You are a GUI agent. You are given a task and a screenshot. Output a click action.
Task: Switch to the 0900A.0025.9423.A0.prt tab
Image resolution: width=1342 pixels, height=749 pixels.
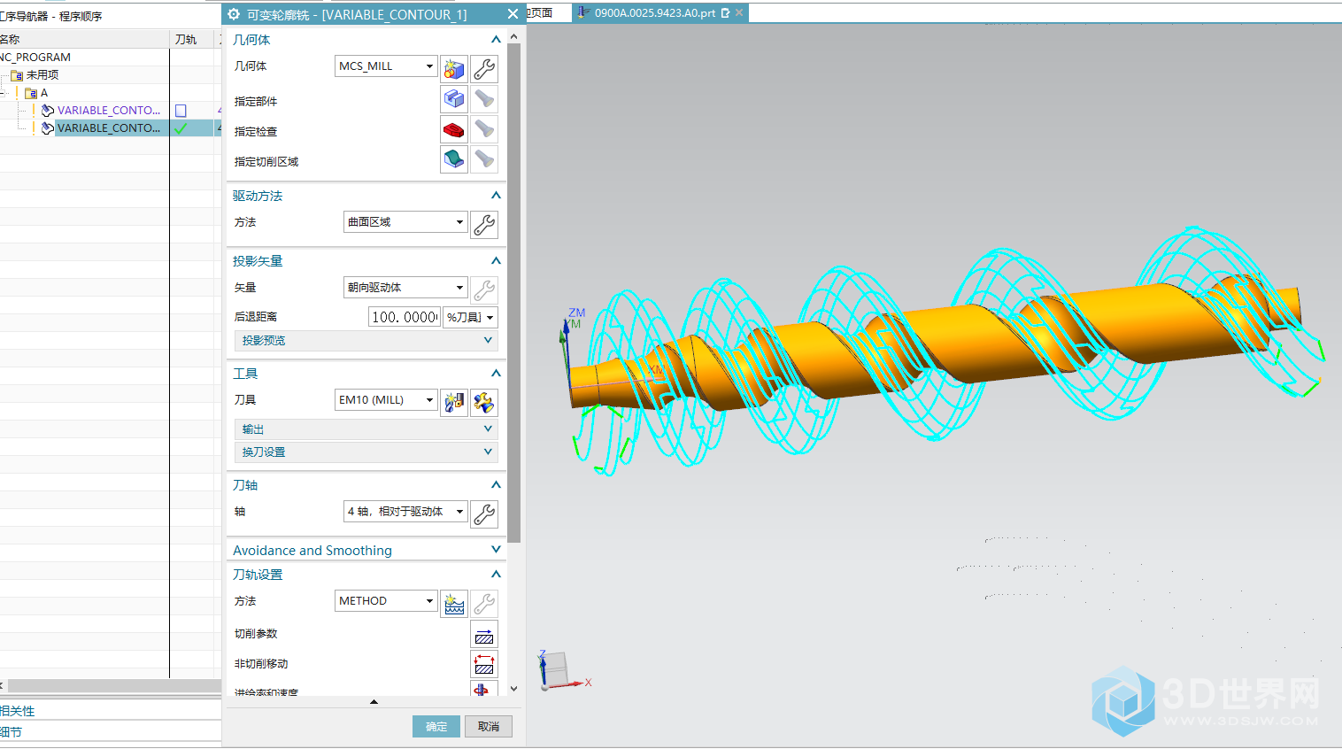click(654, 13)
